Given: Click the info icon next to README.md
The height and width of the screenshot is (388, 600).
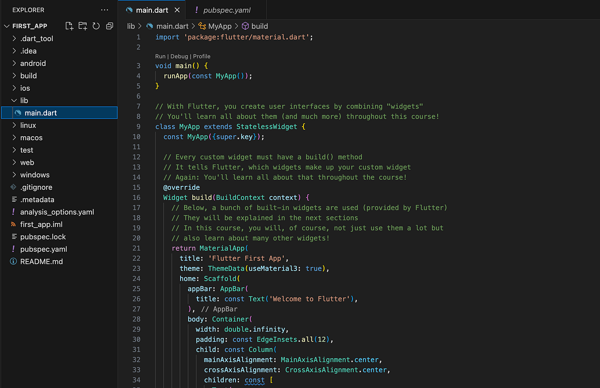Looking at the screenshot, I should (13, 261).
